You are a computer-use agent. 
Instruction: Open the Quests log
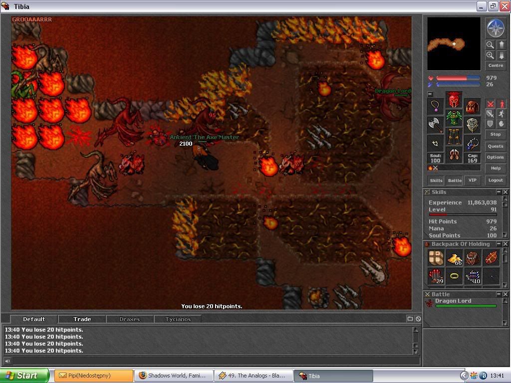(x=496, y=146)
